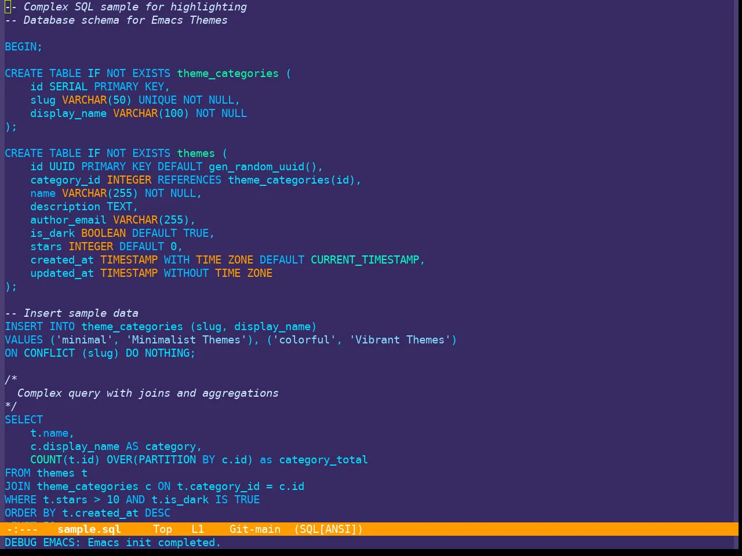
Task: Click the is_dark BOOLEAN column
Action: (x=78, y=233)
